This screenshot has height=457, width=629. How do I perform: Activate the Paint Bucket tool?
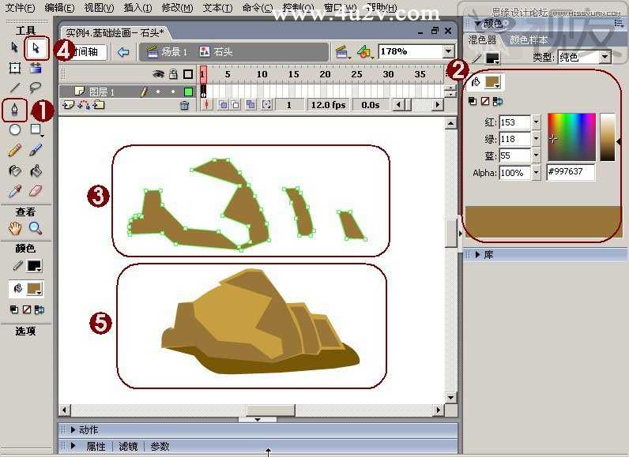[x=36, y=171]
